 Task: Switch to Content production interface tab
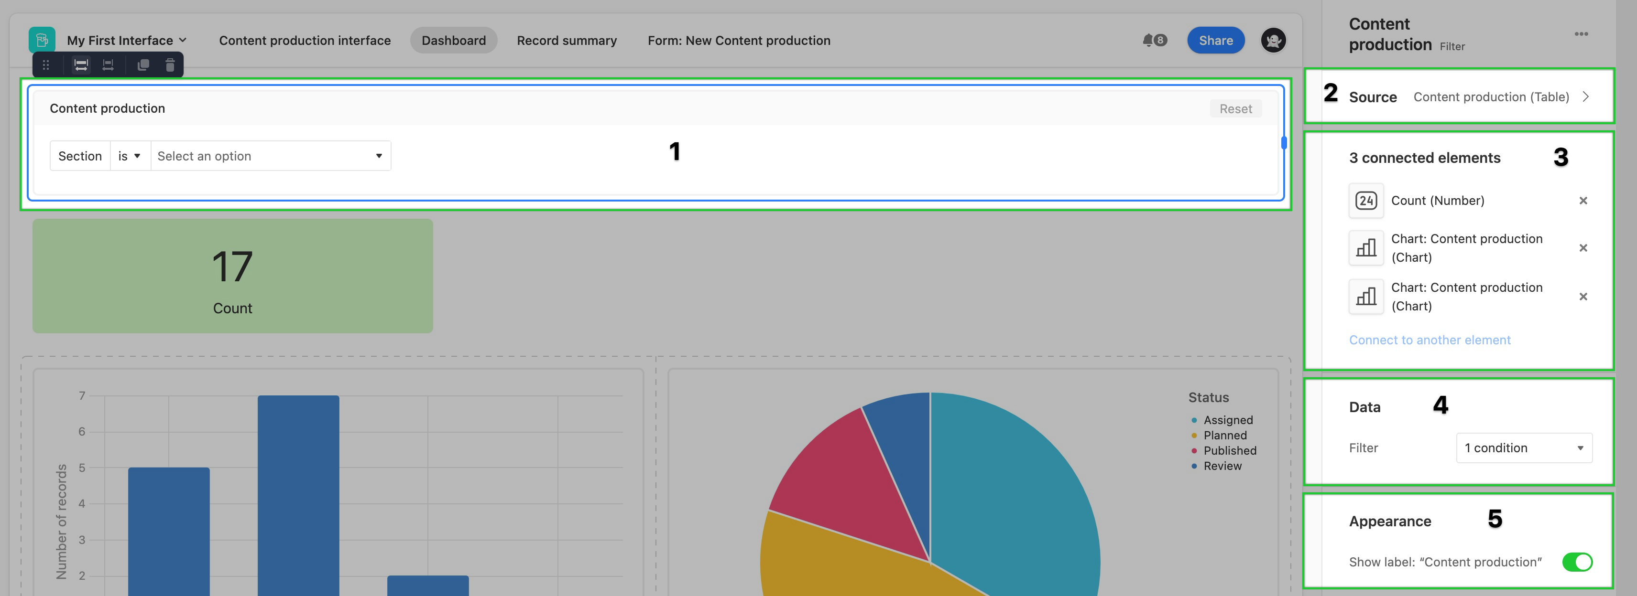coord(305,41)
